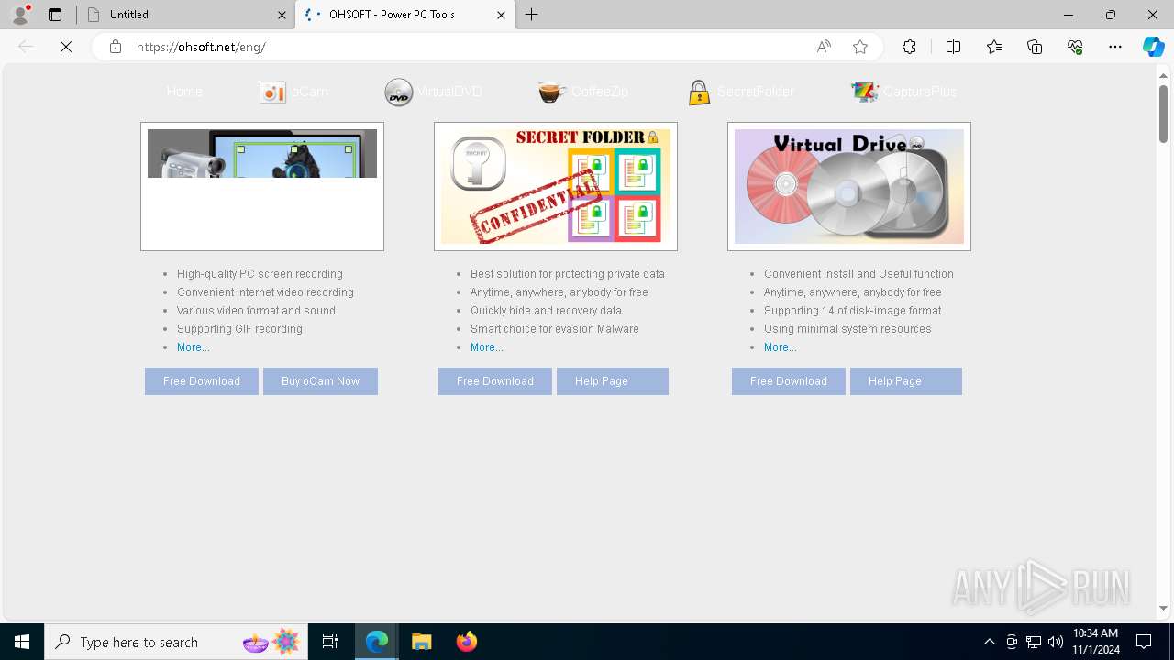Image resolution: width=1174 pixels, height=660 pixels.
Task: Switch to the Untitled tab
Action: tap(185, 15)
